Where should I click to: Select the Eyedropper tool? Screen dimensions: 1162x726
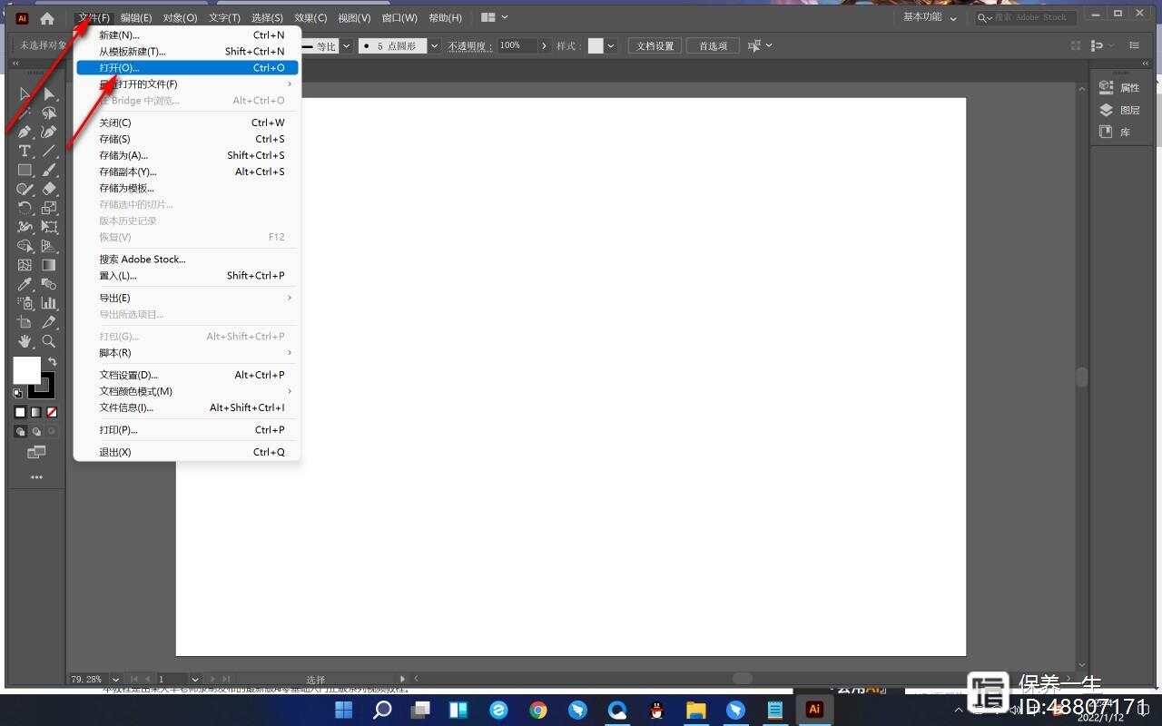[25, 284]
